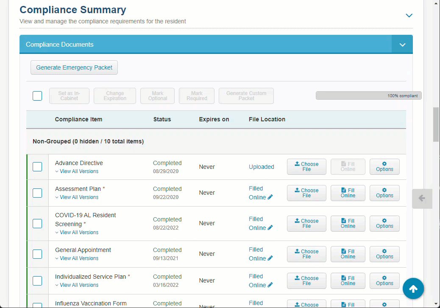Screen dimensions: 440x308
Task: Click Completed 08/22/2022 status text
Action: [167, 224]
